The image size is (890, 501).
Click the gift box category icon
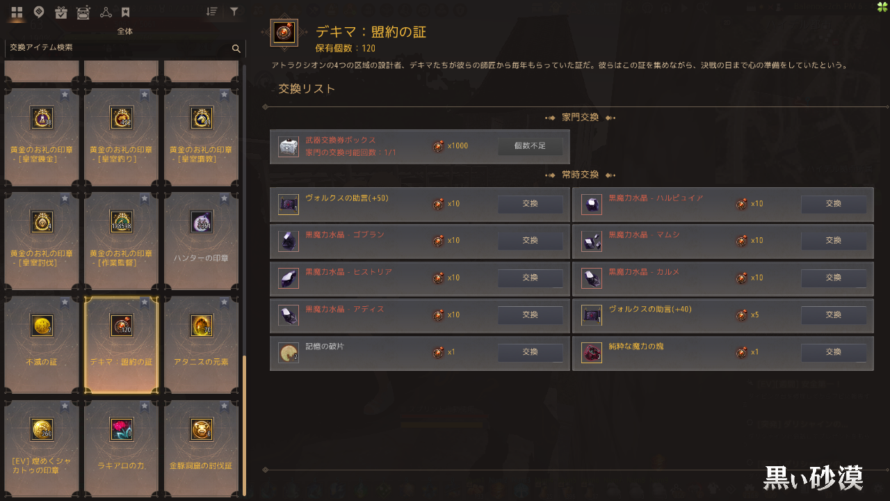(60, 12)
